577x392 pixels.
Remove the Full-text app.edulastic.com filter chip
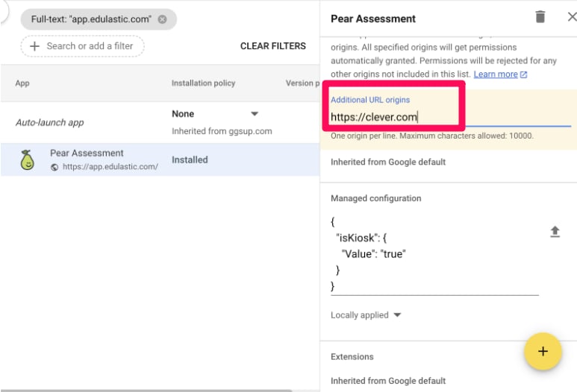pos(162,19)
